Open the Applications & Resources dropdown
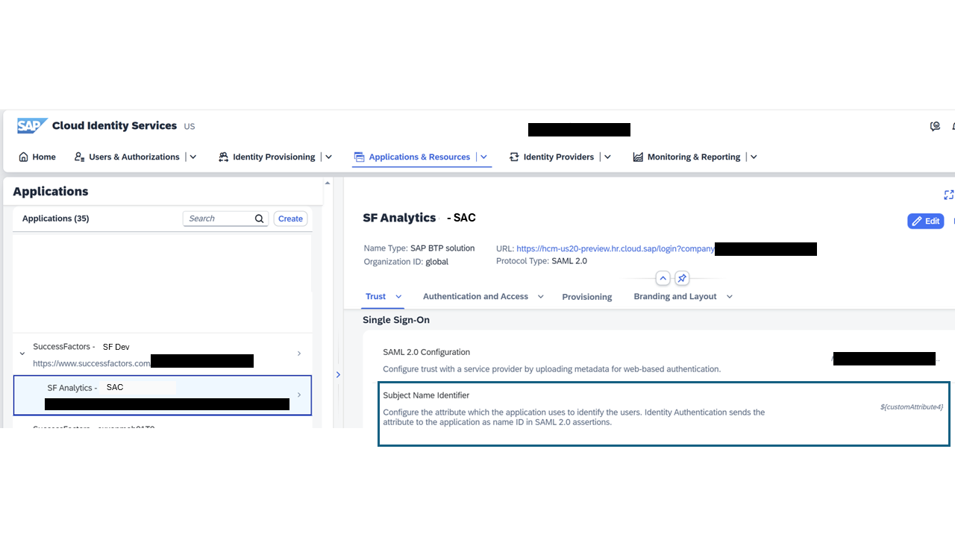This screenshot has width=955, height=537. coord(483,157)
